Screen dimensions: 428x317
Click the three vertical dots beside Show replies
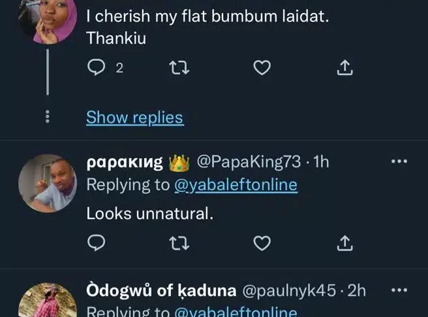(47, 118)
